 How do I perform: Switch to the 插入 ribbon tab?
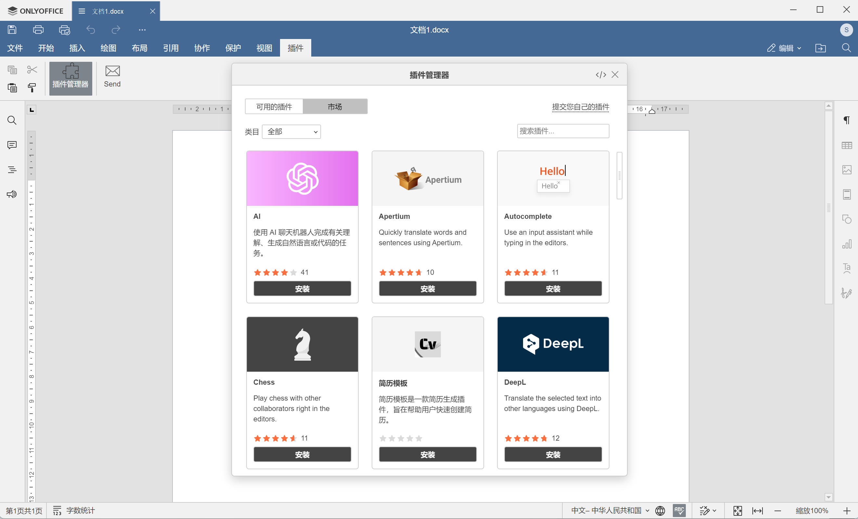point(77,48)
